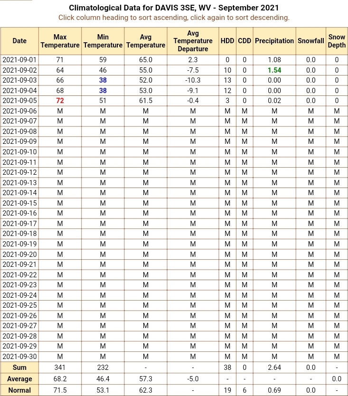Click avg temperature 65.0 on 2021-09-01
Image resolution: width=348 pixels, height=396 pixels.
point(146,60)
